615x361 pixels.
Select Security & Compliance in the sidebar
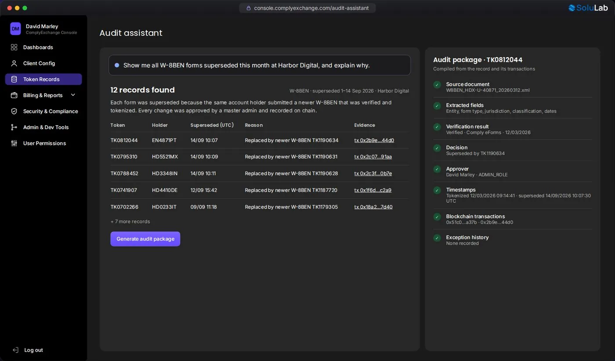[43, 111]
